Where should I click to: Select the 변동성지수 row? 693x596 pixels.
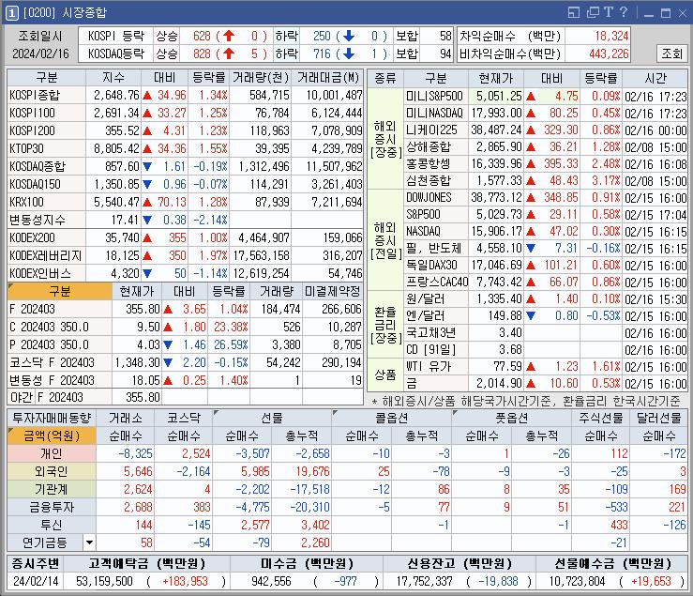point(185,220)
